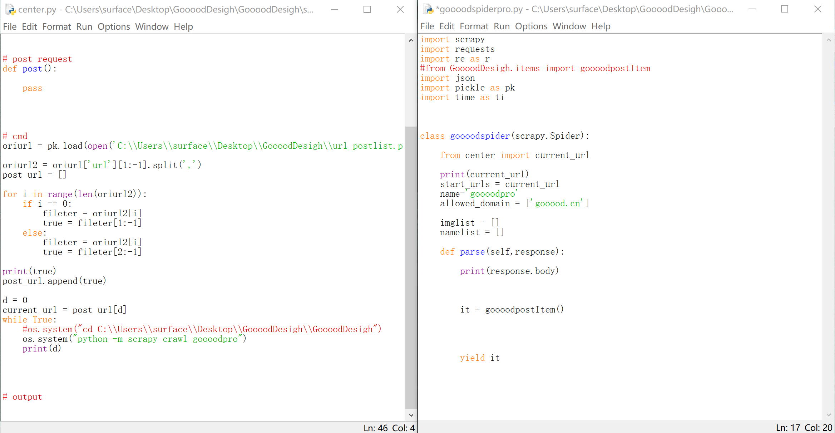Click the 'class goooodspider(scrapy.Spider):' line
Screen dimensions: 835x433
505,136
